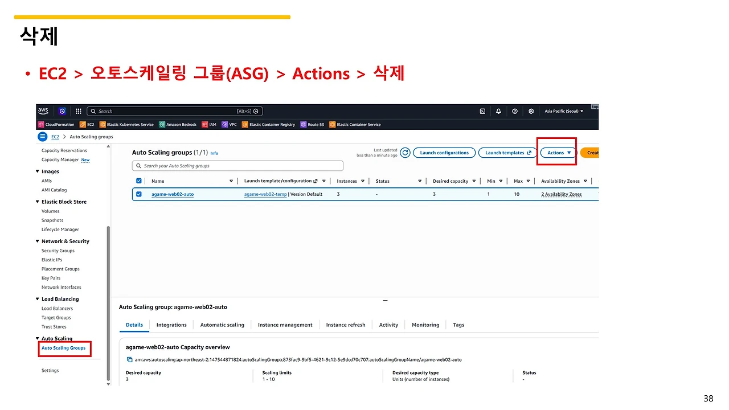The height and width of the screenshot is (410, 729).
Task: Uncheck the agame-web02-auto row checkbox
Action: click(x=139, y=194)
